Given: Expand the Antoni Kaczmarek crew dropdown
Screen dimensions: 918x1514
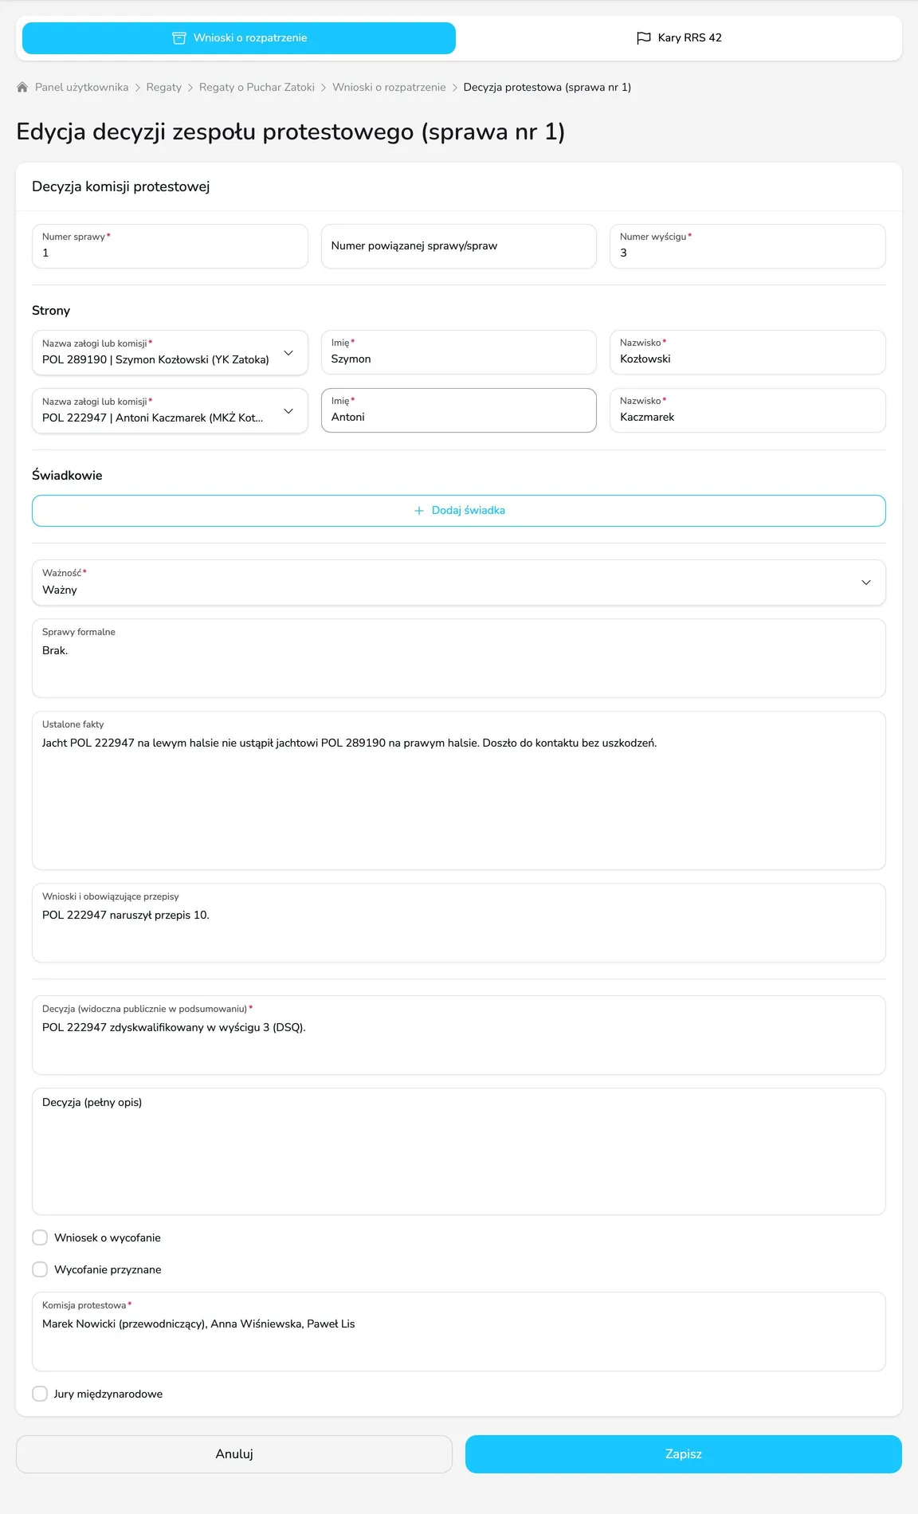Looking at the screenshot, I should [x=170, y=410].
